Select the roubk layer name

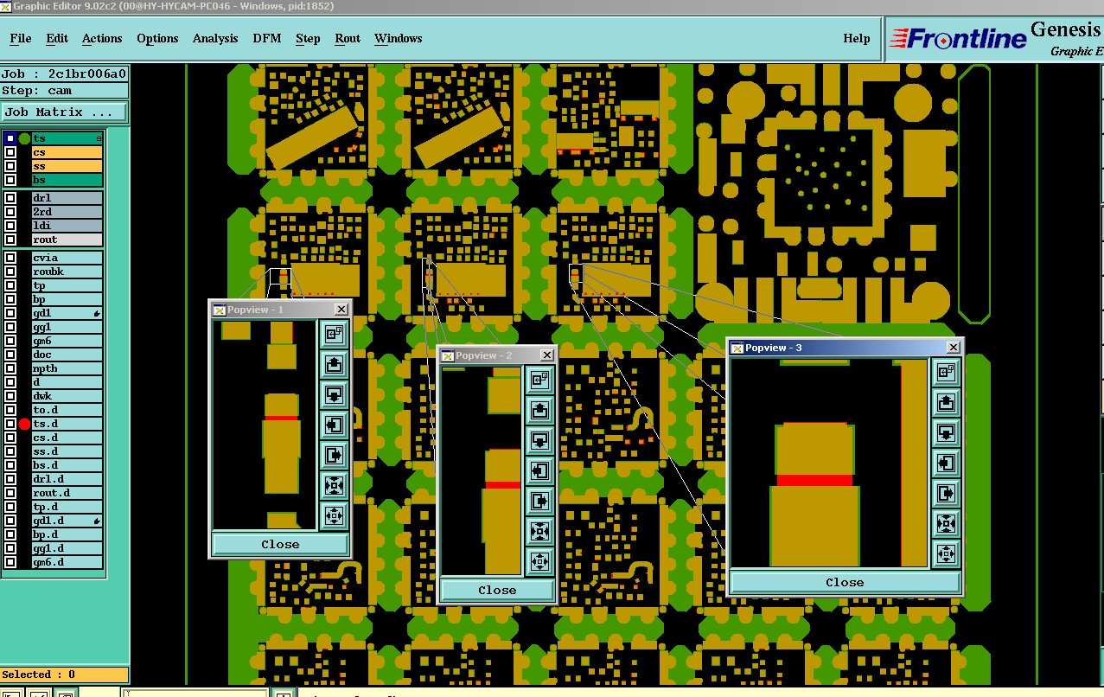tap(67, 272)
